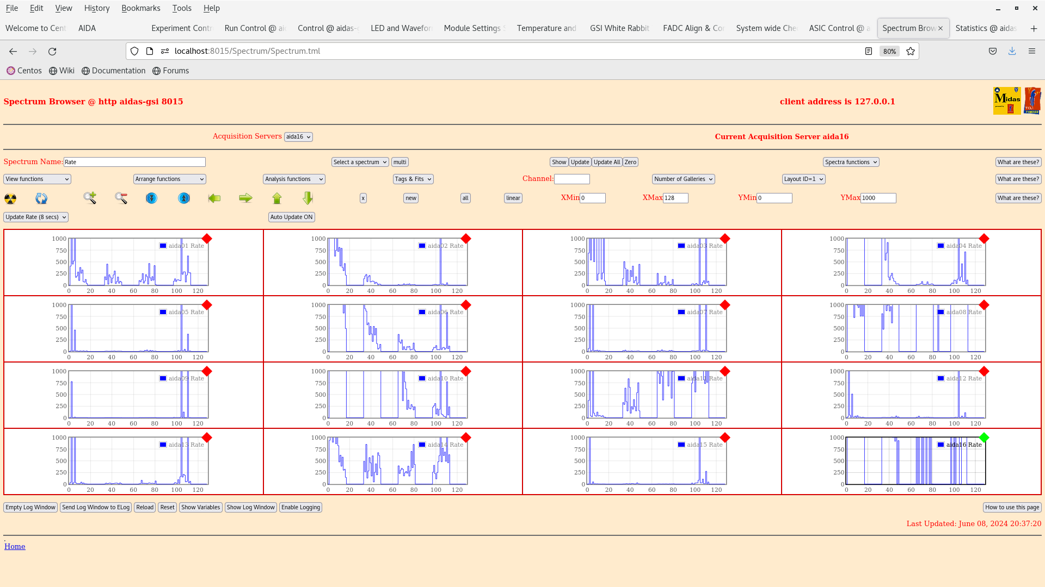Click the green up arrow icon
The width and height of the screenshot is (1045, 587).
(x=277, y=198)
